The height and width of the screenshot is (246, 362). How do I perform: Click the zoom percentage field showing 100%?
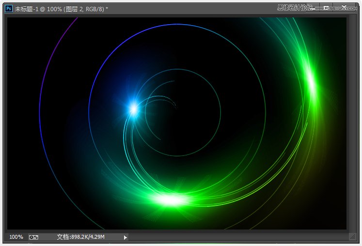(16, 237)
